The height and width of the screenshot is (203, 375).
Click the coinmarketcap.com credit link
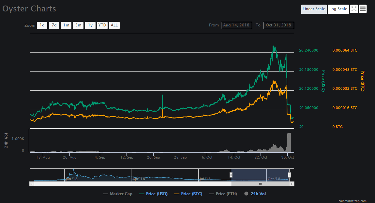click(x=352, y=201)
